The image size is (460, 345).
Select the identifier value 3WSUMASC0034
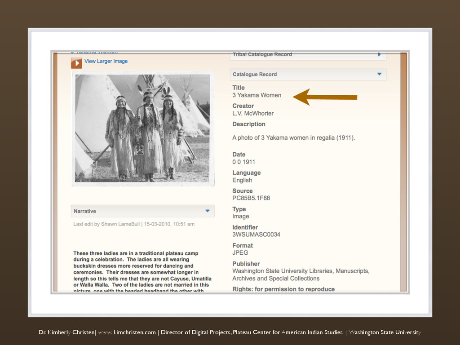click(x=256, y=234)
